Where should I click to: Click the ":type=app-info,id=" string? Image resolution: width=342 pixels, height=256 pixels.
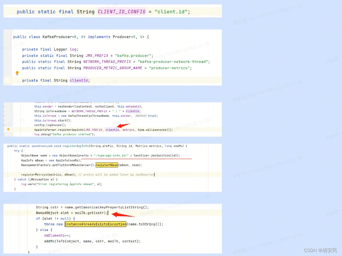(x=111, y=155)
